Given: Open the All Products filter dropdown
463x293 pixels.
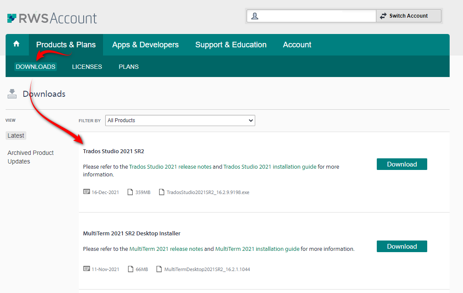Looking at the screenshot, I should coord(180,120).
